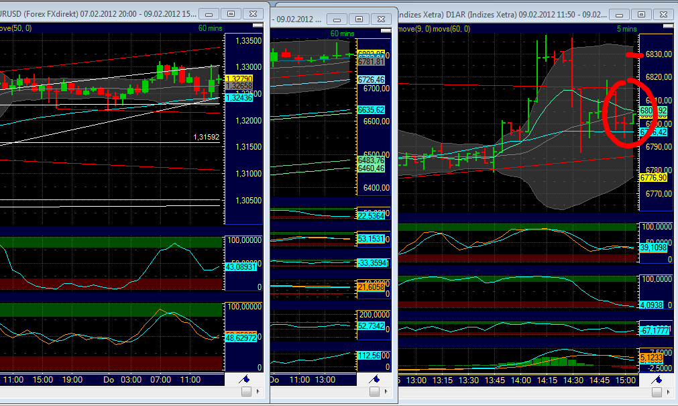Click the restore icon on the EURUSD chart titlebar
The width and height of the screenshot is (678, 406).
coord(229,13)
